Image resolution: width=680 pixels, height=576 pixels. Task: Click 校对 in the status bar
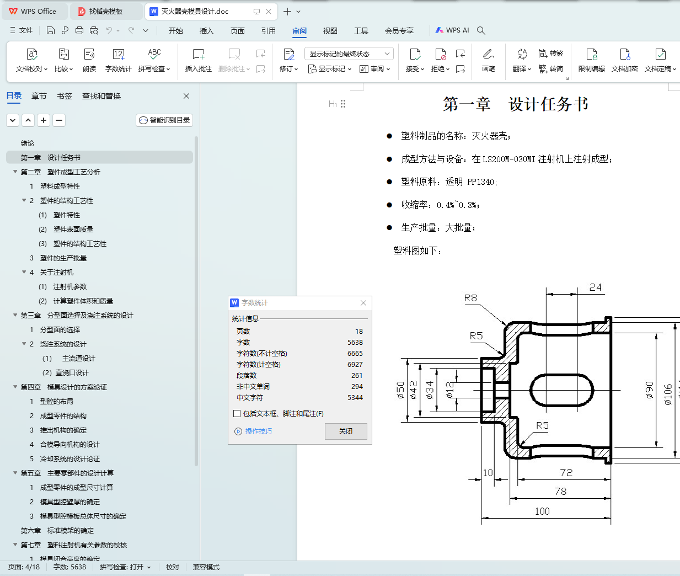click(x=173, y=567)
